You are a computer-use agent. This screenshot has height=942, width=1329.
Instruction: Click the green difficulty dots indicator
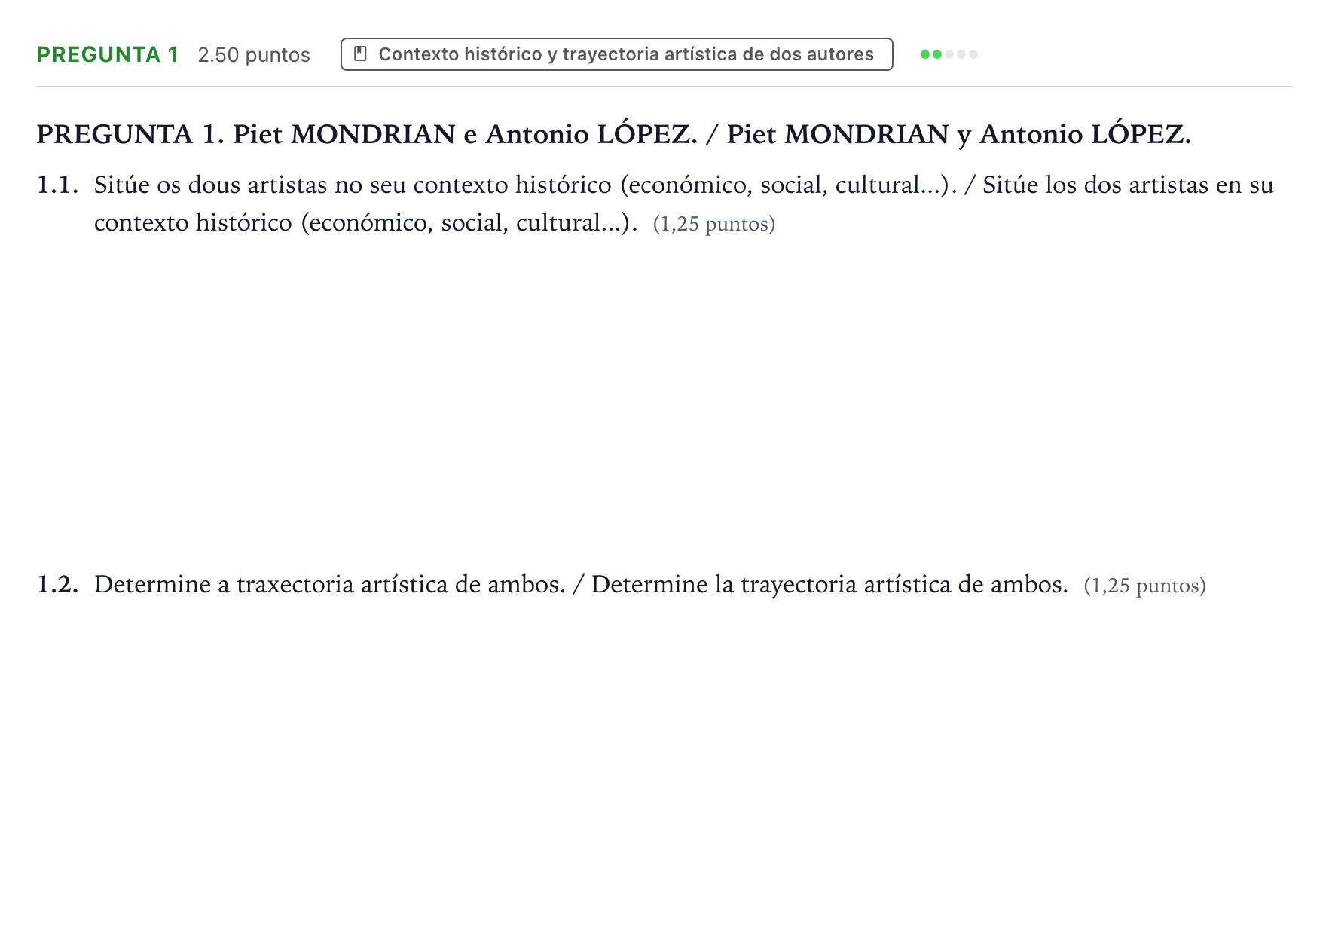[x=949, y=54]
